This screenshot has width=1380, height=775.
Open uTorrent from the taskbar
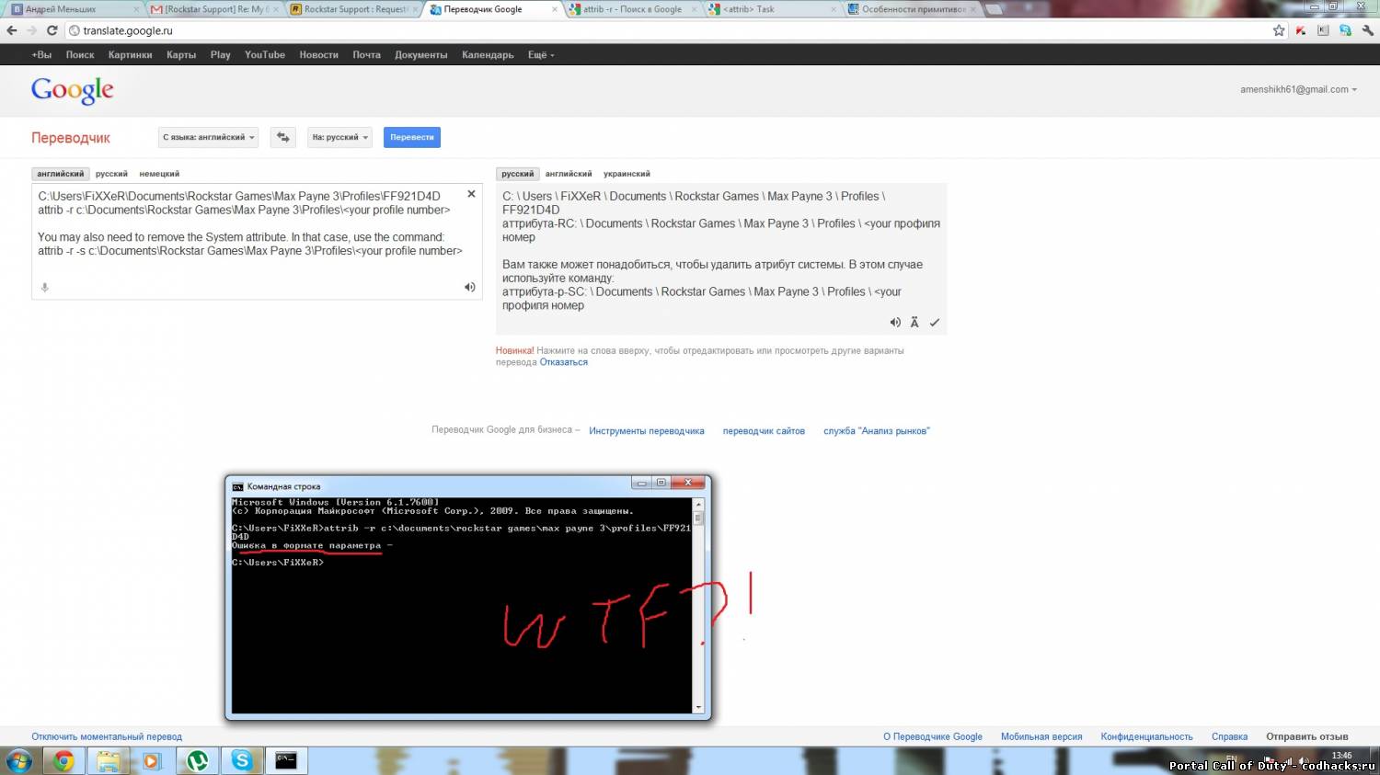[197, 760]
